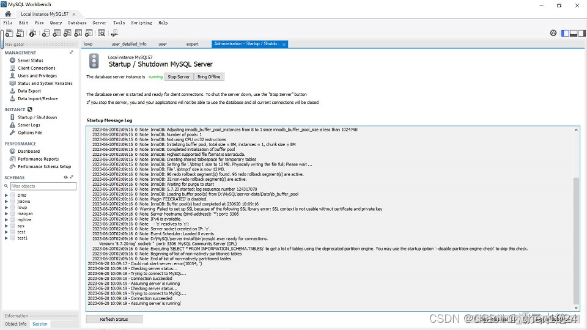
Task: Open Workbench preferences gear icon
Action: [x=553, y=33]
